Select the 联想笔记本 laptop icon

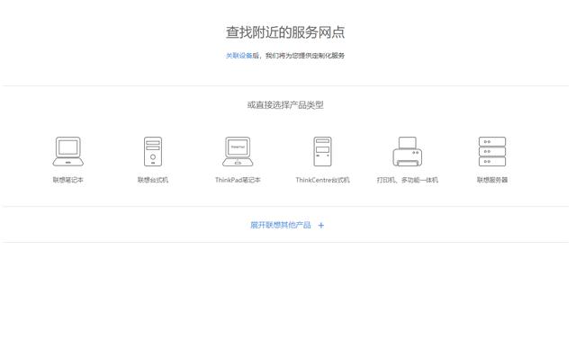pyautogui.click(x=68, y=152)
